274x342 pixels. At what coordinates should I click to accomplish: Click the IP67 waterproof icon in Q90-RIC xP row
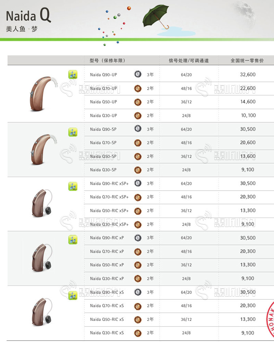(x=72, y=240)
